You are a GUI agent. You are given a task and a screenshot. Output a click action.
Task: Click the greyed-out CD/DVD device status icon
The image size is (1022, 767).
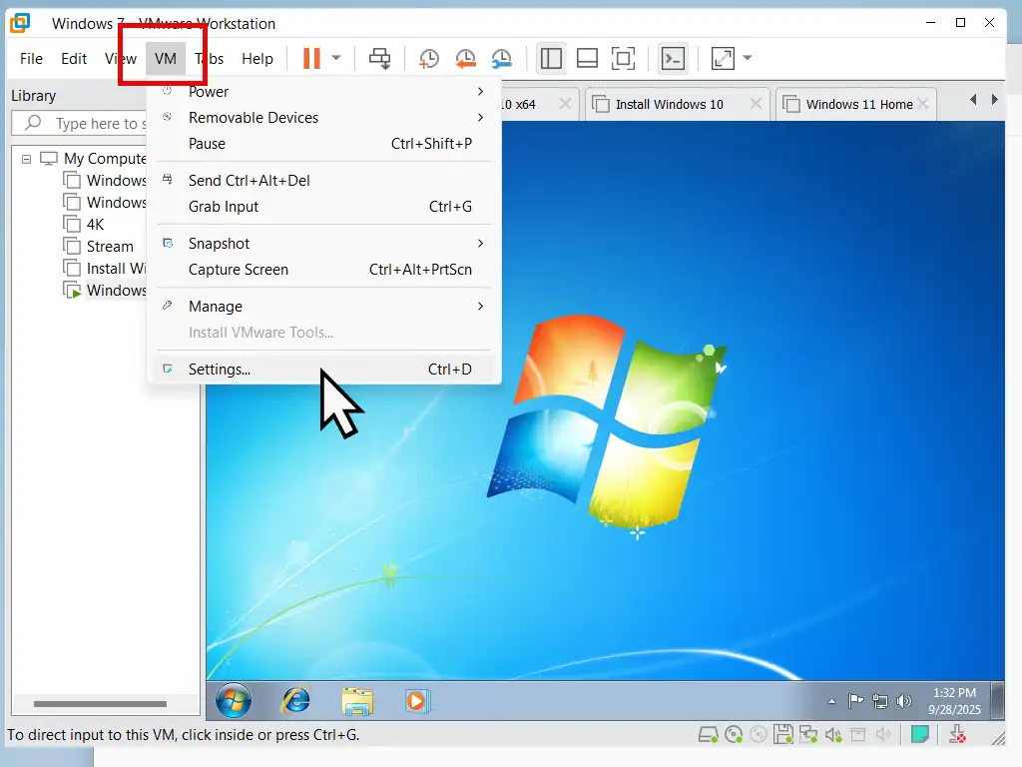point(759,735)
